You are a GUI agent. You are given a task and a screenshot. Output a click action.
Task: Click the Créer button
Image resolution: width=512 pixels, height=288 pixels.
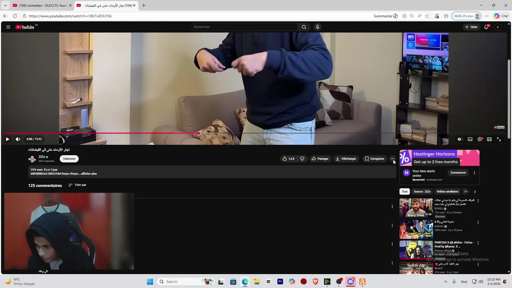tap(471, 27)
